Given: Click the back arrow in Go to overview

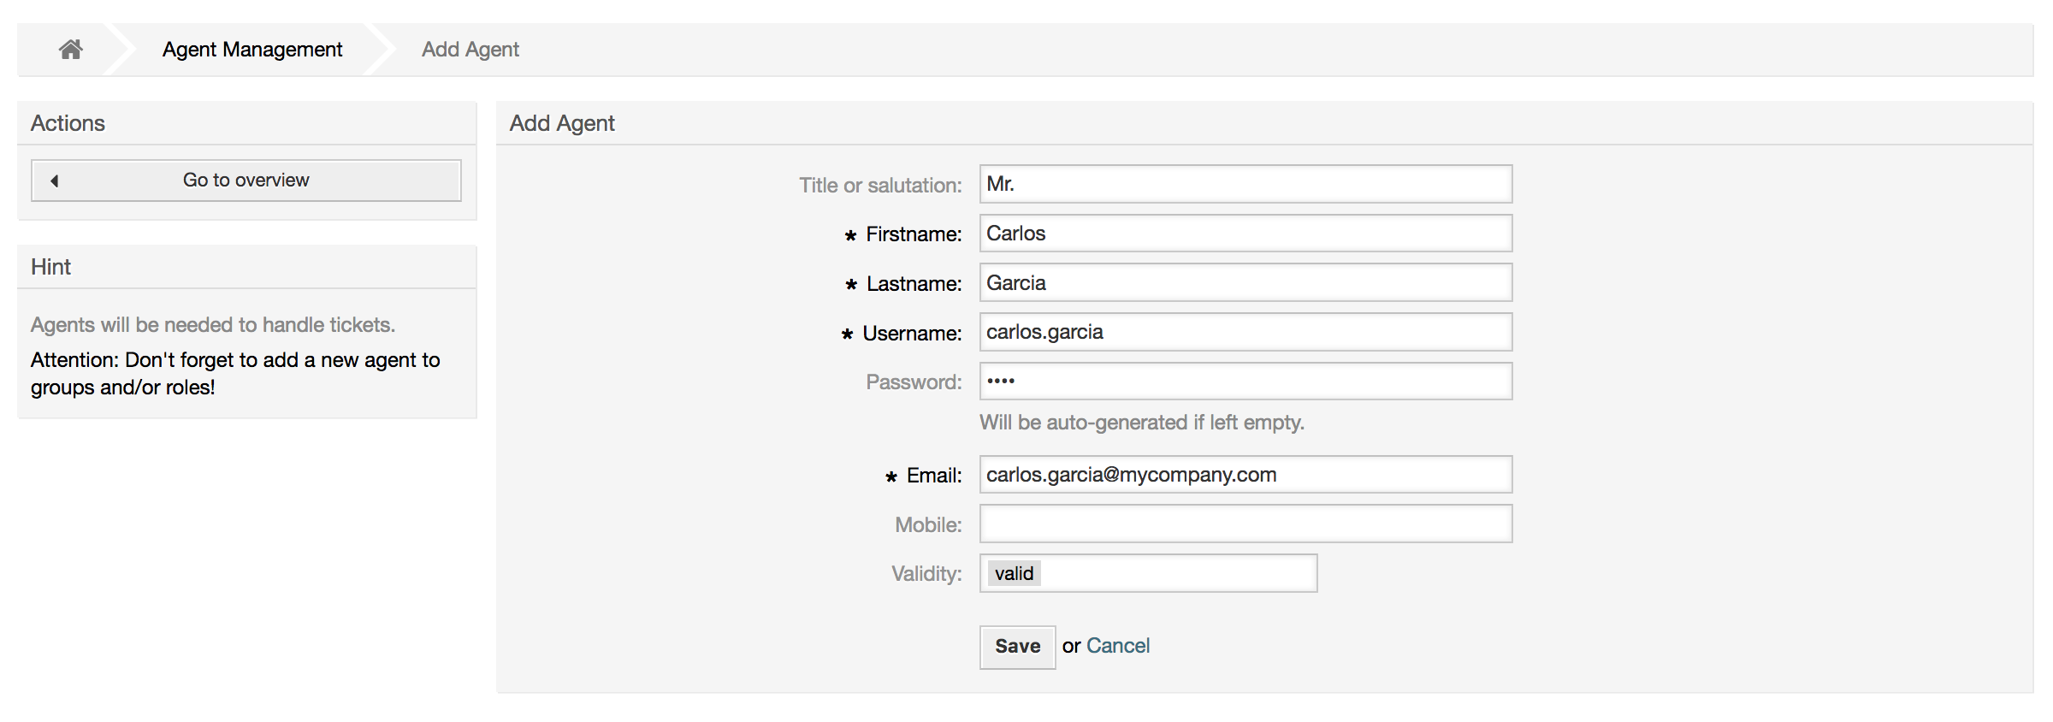Looking at the screenshot, I should [x=55, y=180].
